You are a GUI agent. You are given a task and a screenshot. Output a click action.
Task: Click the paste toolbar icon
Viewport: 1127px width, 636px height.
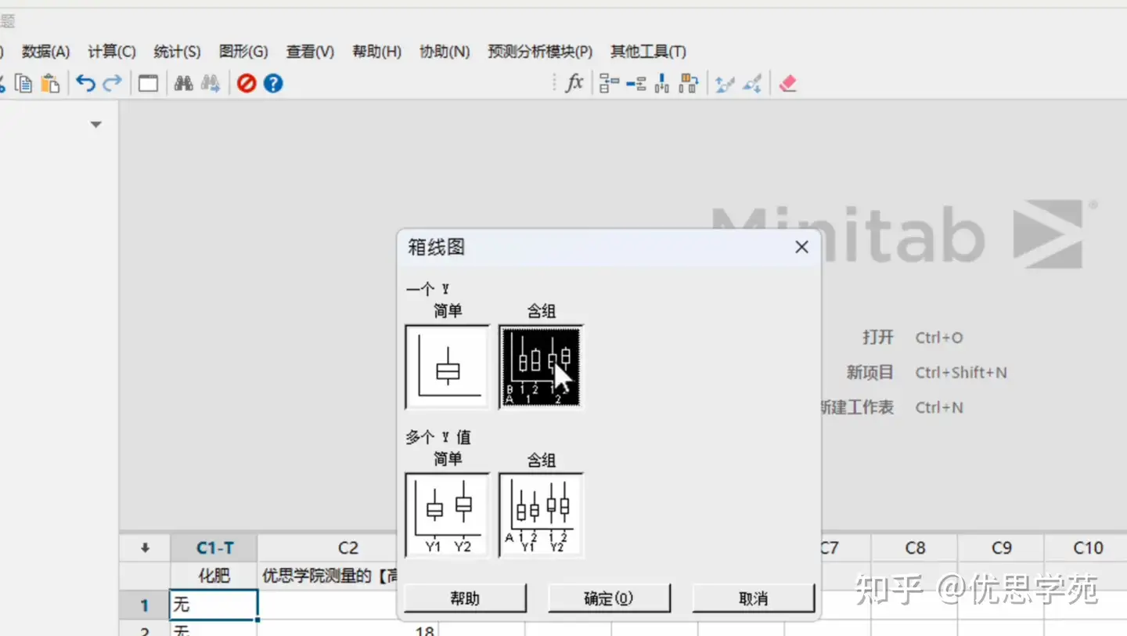49,83
